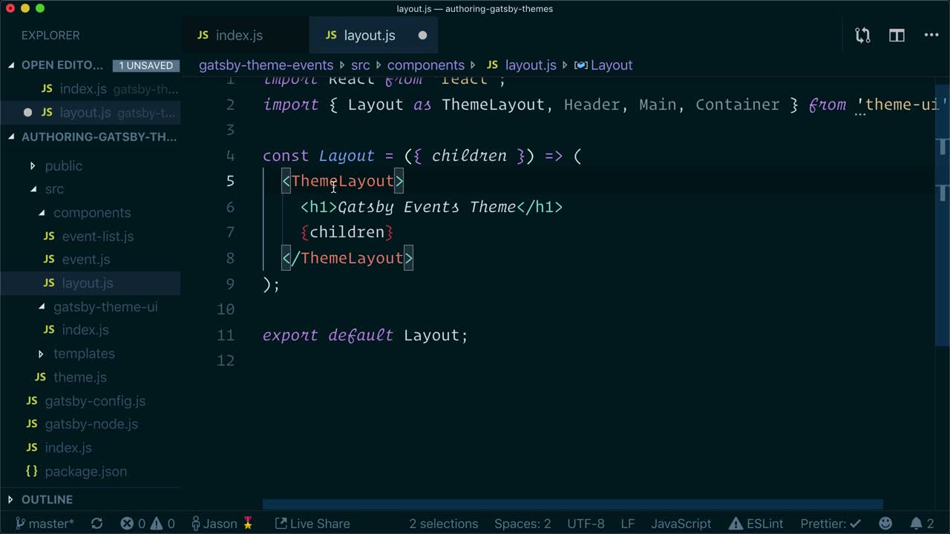
Task: Click the Synchronize Changes icon in the status bar
Action: (x=96, y=523)
